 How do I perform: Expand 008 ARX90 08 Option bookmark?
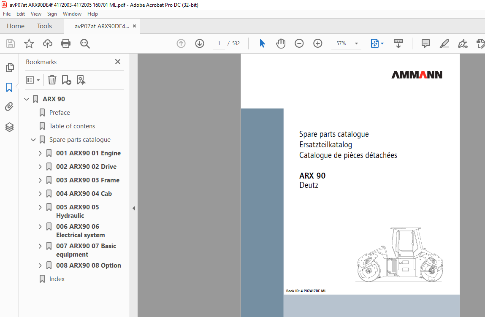[40, 266]
